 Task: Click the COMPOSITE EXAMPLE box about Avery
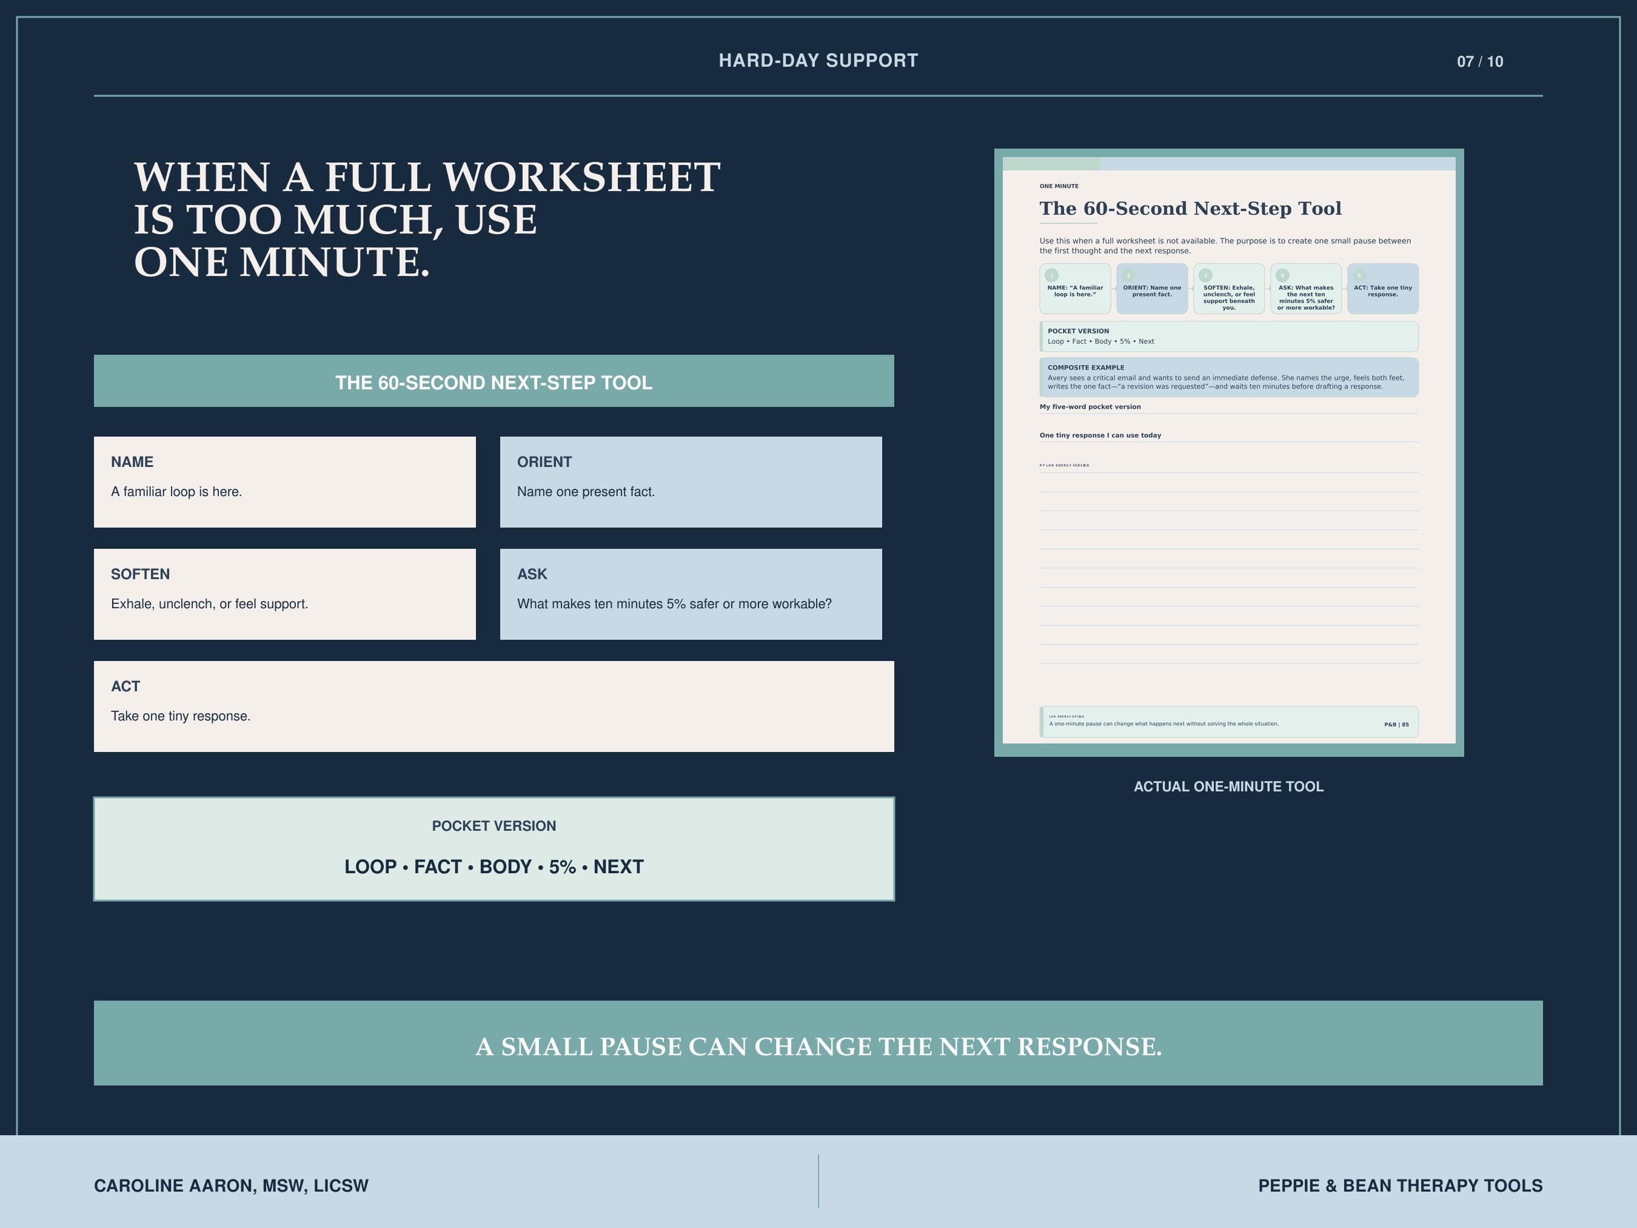(1228, 378)
